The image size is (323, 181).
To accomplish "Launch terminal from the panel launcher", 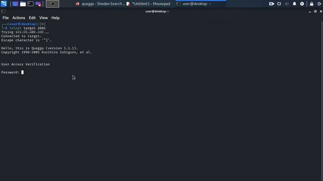I will 30,4.
